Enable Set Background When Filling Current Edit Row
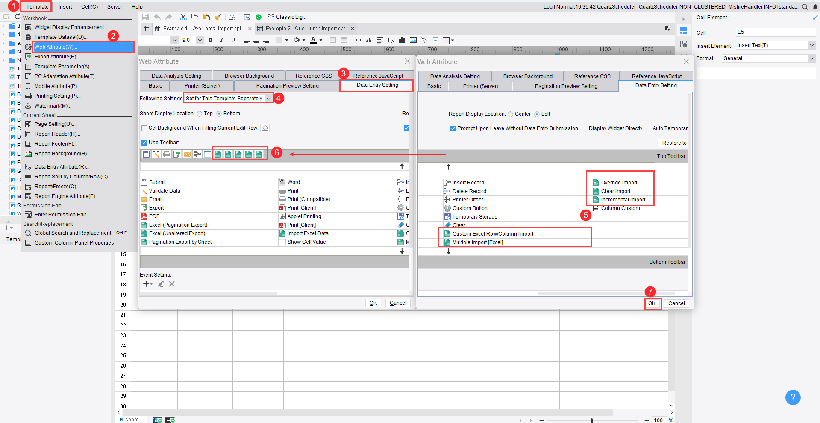This screenshot has width=820, height=423. pyautogui.click(x=144, y=128)
